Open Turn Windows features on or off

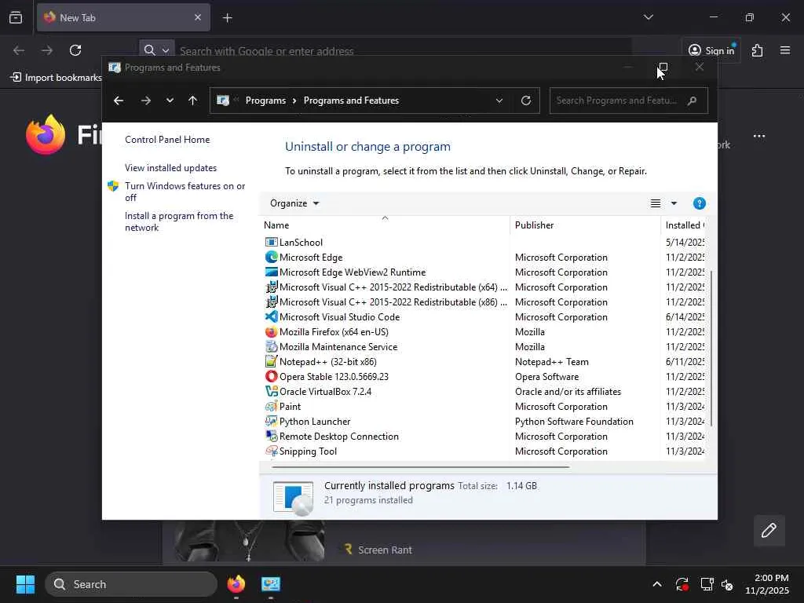click(185, 192)
